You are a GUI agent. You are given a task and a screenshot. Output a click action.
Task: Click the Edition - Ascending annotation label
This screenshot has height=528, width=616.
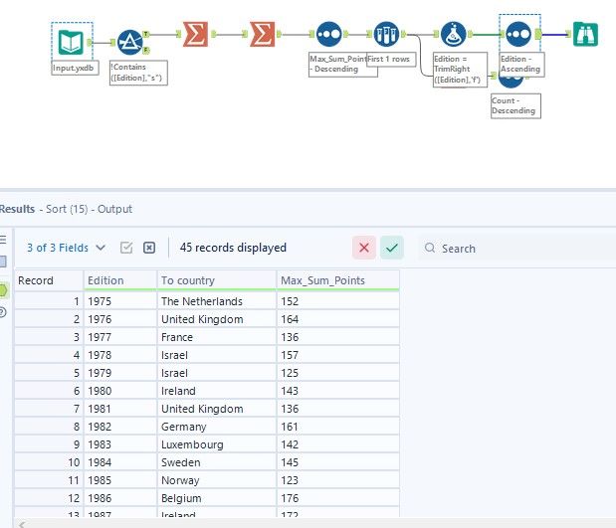[x=522, y=64]
